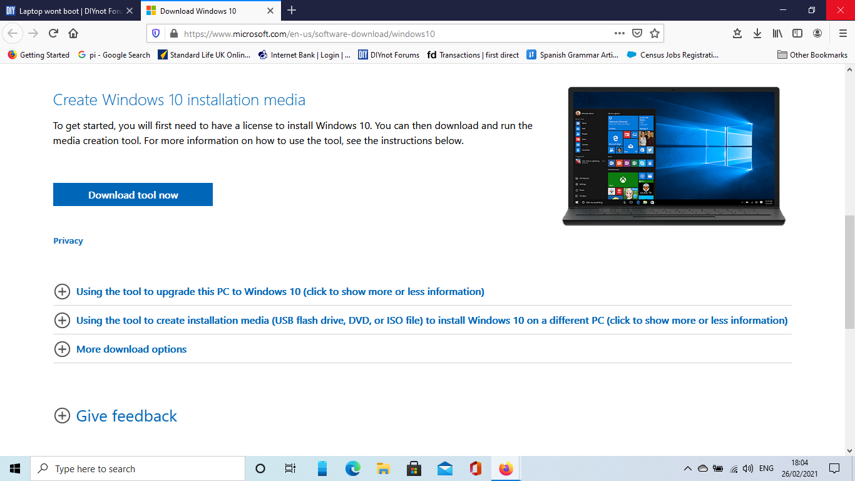The height and width of the screenshot is (481, 855).
Task: Open the Firefox hamburger menu
Action: (x=842, y=33)
